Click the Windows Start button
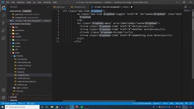The height and width of the screenshot is (109, 194). (2, 107)
